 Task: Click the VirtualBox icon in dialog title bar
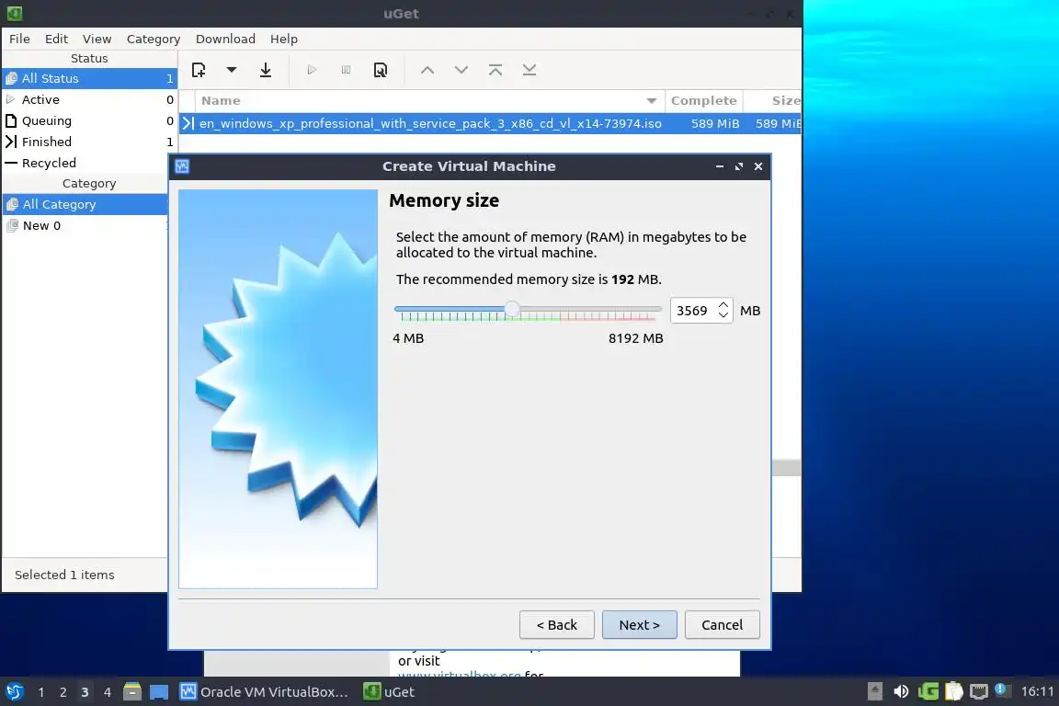click(182, 166)
